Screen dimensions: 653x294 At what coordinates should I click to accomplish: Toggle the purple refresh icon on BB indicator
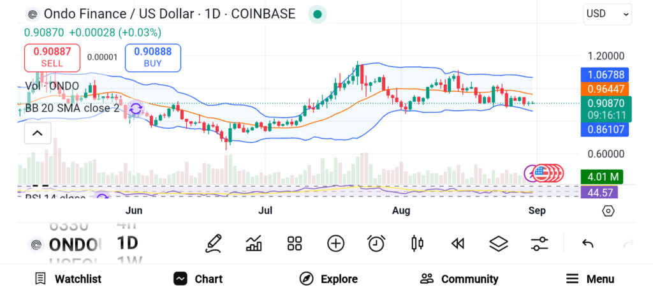(x=136, y=109)
